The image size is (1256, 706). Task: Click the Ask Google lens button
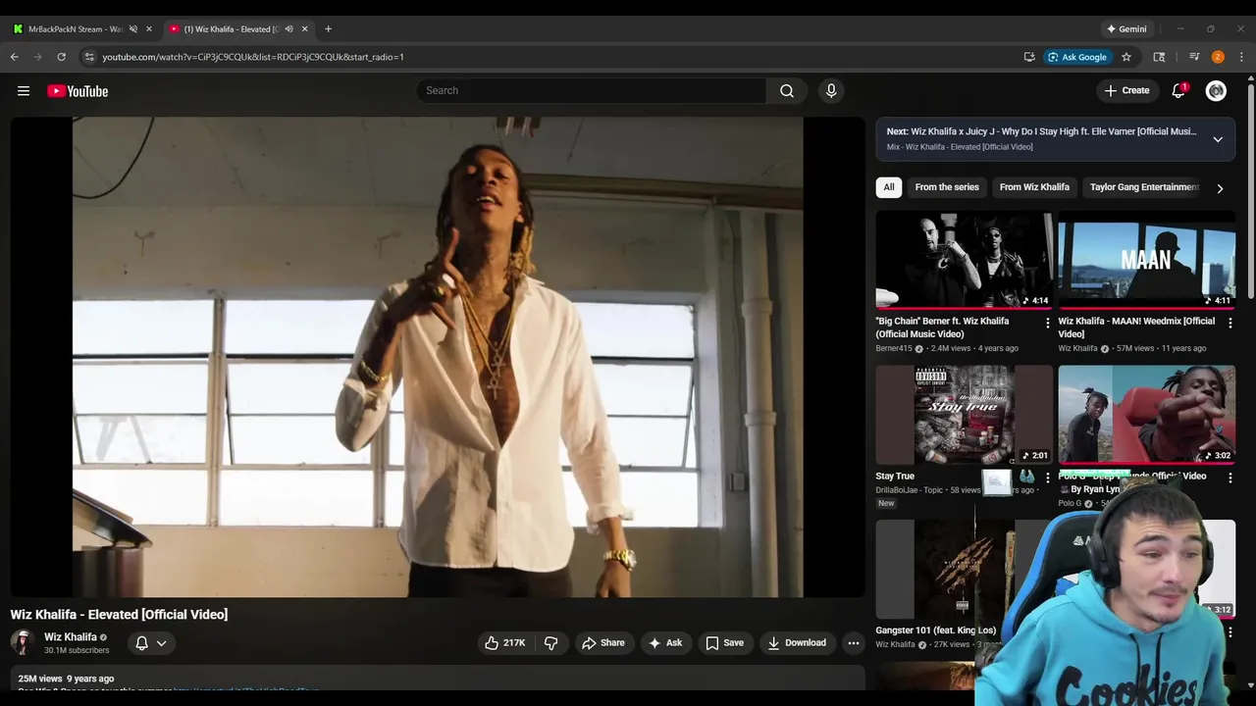pyautogui.click(x=1077, y=57)
